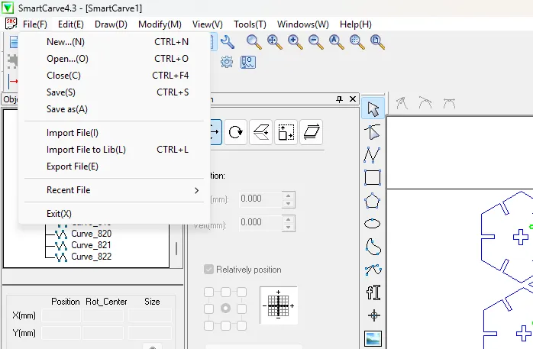Select the top-center anchor point box
Screen dimensions: 533x349
[225, 292]
